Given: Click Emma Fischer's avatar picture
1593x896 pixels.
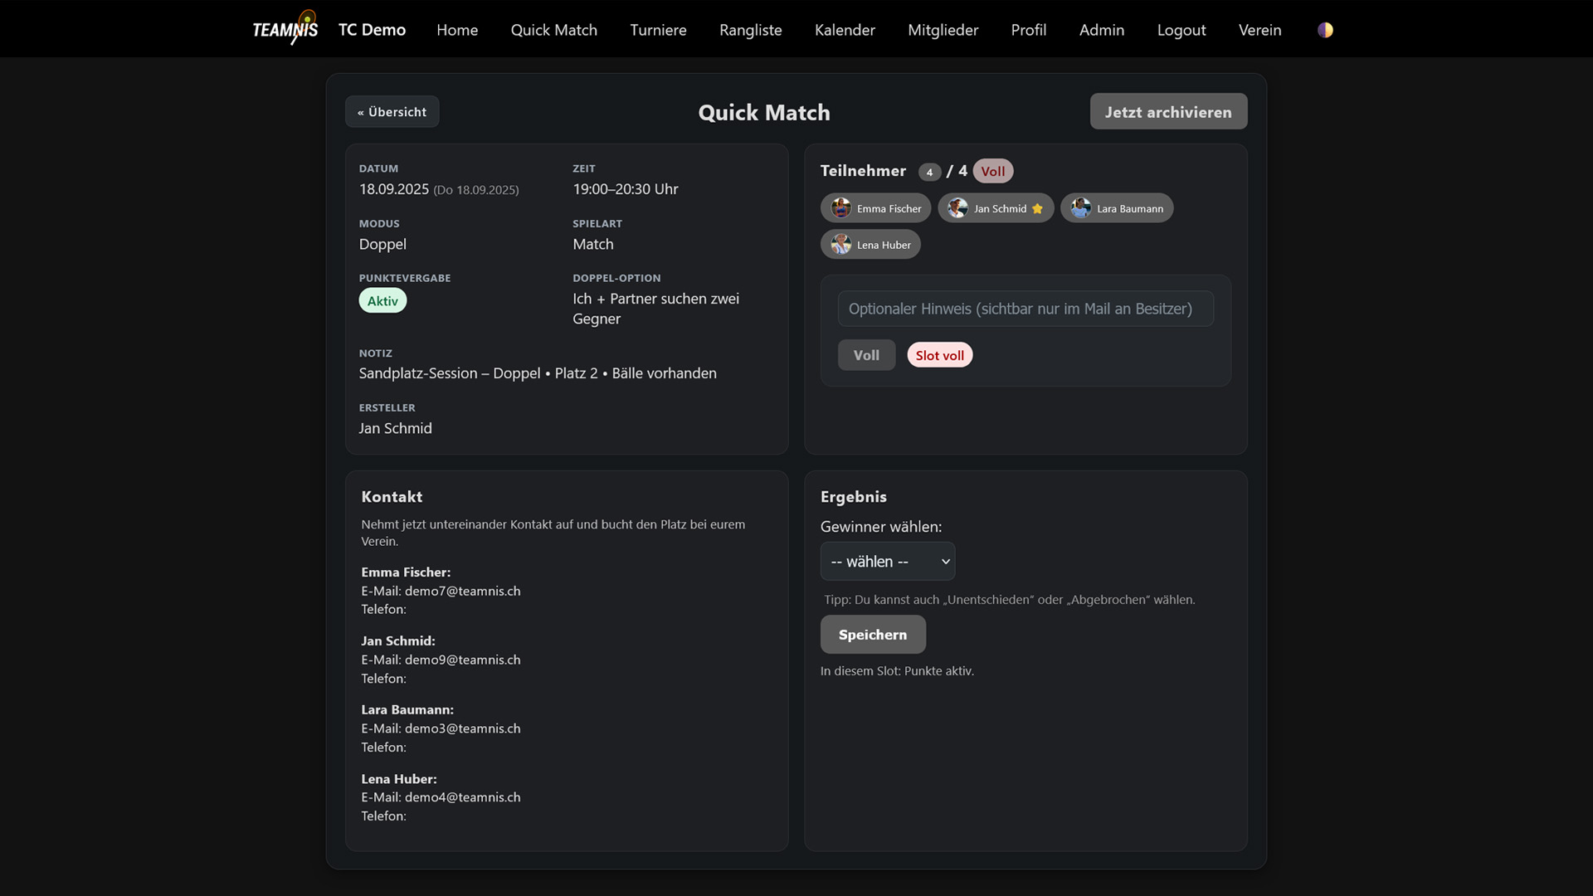Looking at the screenshot, I should (840, 207).
